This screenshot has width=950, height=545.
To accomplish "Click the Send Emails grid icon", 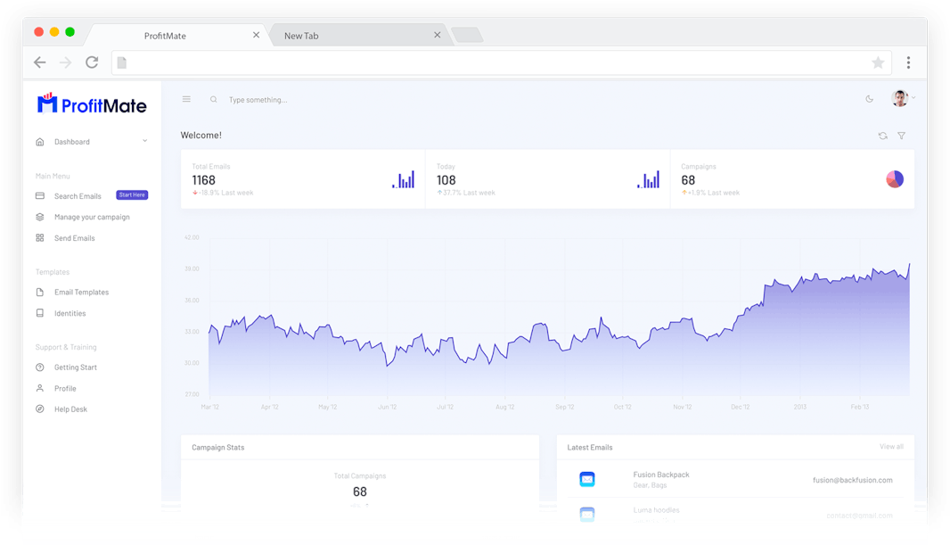I will click(40, 238).
